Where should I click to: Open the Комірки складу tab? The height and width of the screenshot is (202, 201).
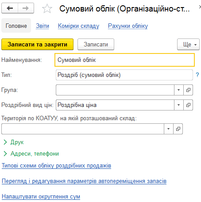[x=78, y=26]
